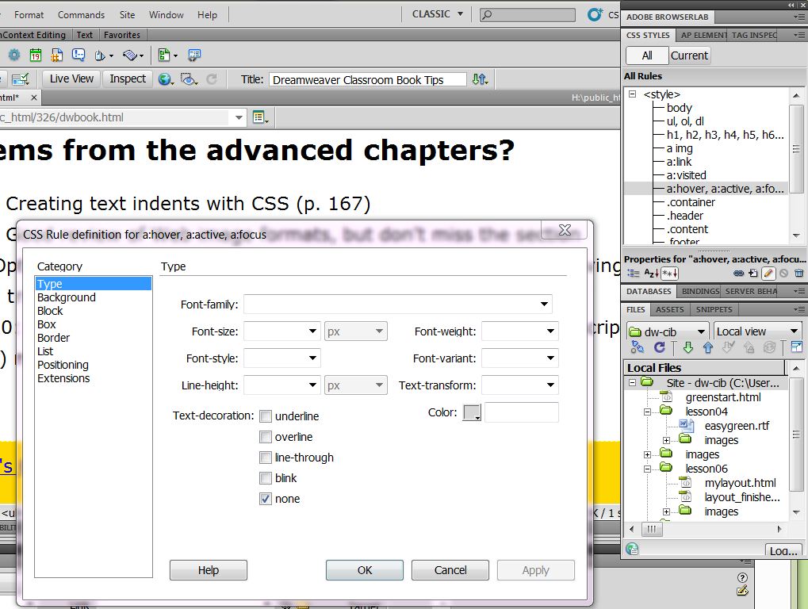The height and width of the screenshot is (609, 808).
Task: Toggle Inspect mode
Action: (x=128, y=79)
